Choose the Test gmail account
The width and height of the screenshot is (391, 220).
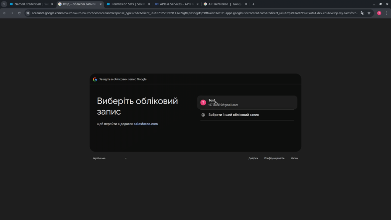point(247,102)
